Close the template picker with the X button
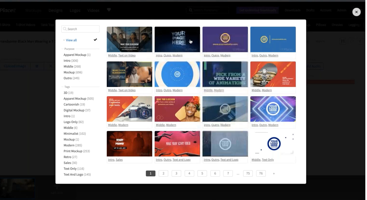367x200 pixels. click(x=356, y=12)
